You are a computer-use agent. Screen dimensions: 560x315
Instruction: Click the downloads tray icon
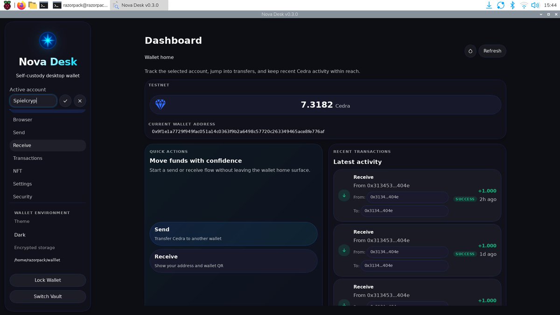(x=489, y=5)
